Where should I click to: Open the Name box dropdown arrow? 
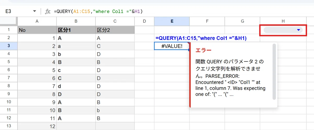click(x=35, y=11)
